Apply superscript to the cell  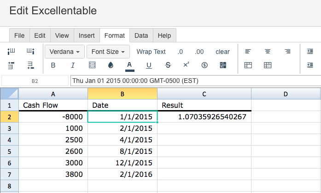(186, 65)
